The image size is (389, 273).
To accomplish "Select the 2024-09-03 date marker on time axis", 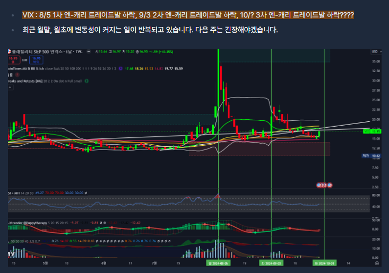I will [271, 262].
